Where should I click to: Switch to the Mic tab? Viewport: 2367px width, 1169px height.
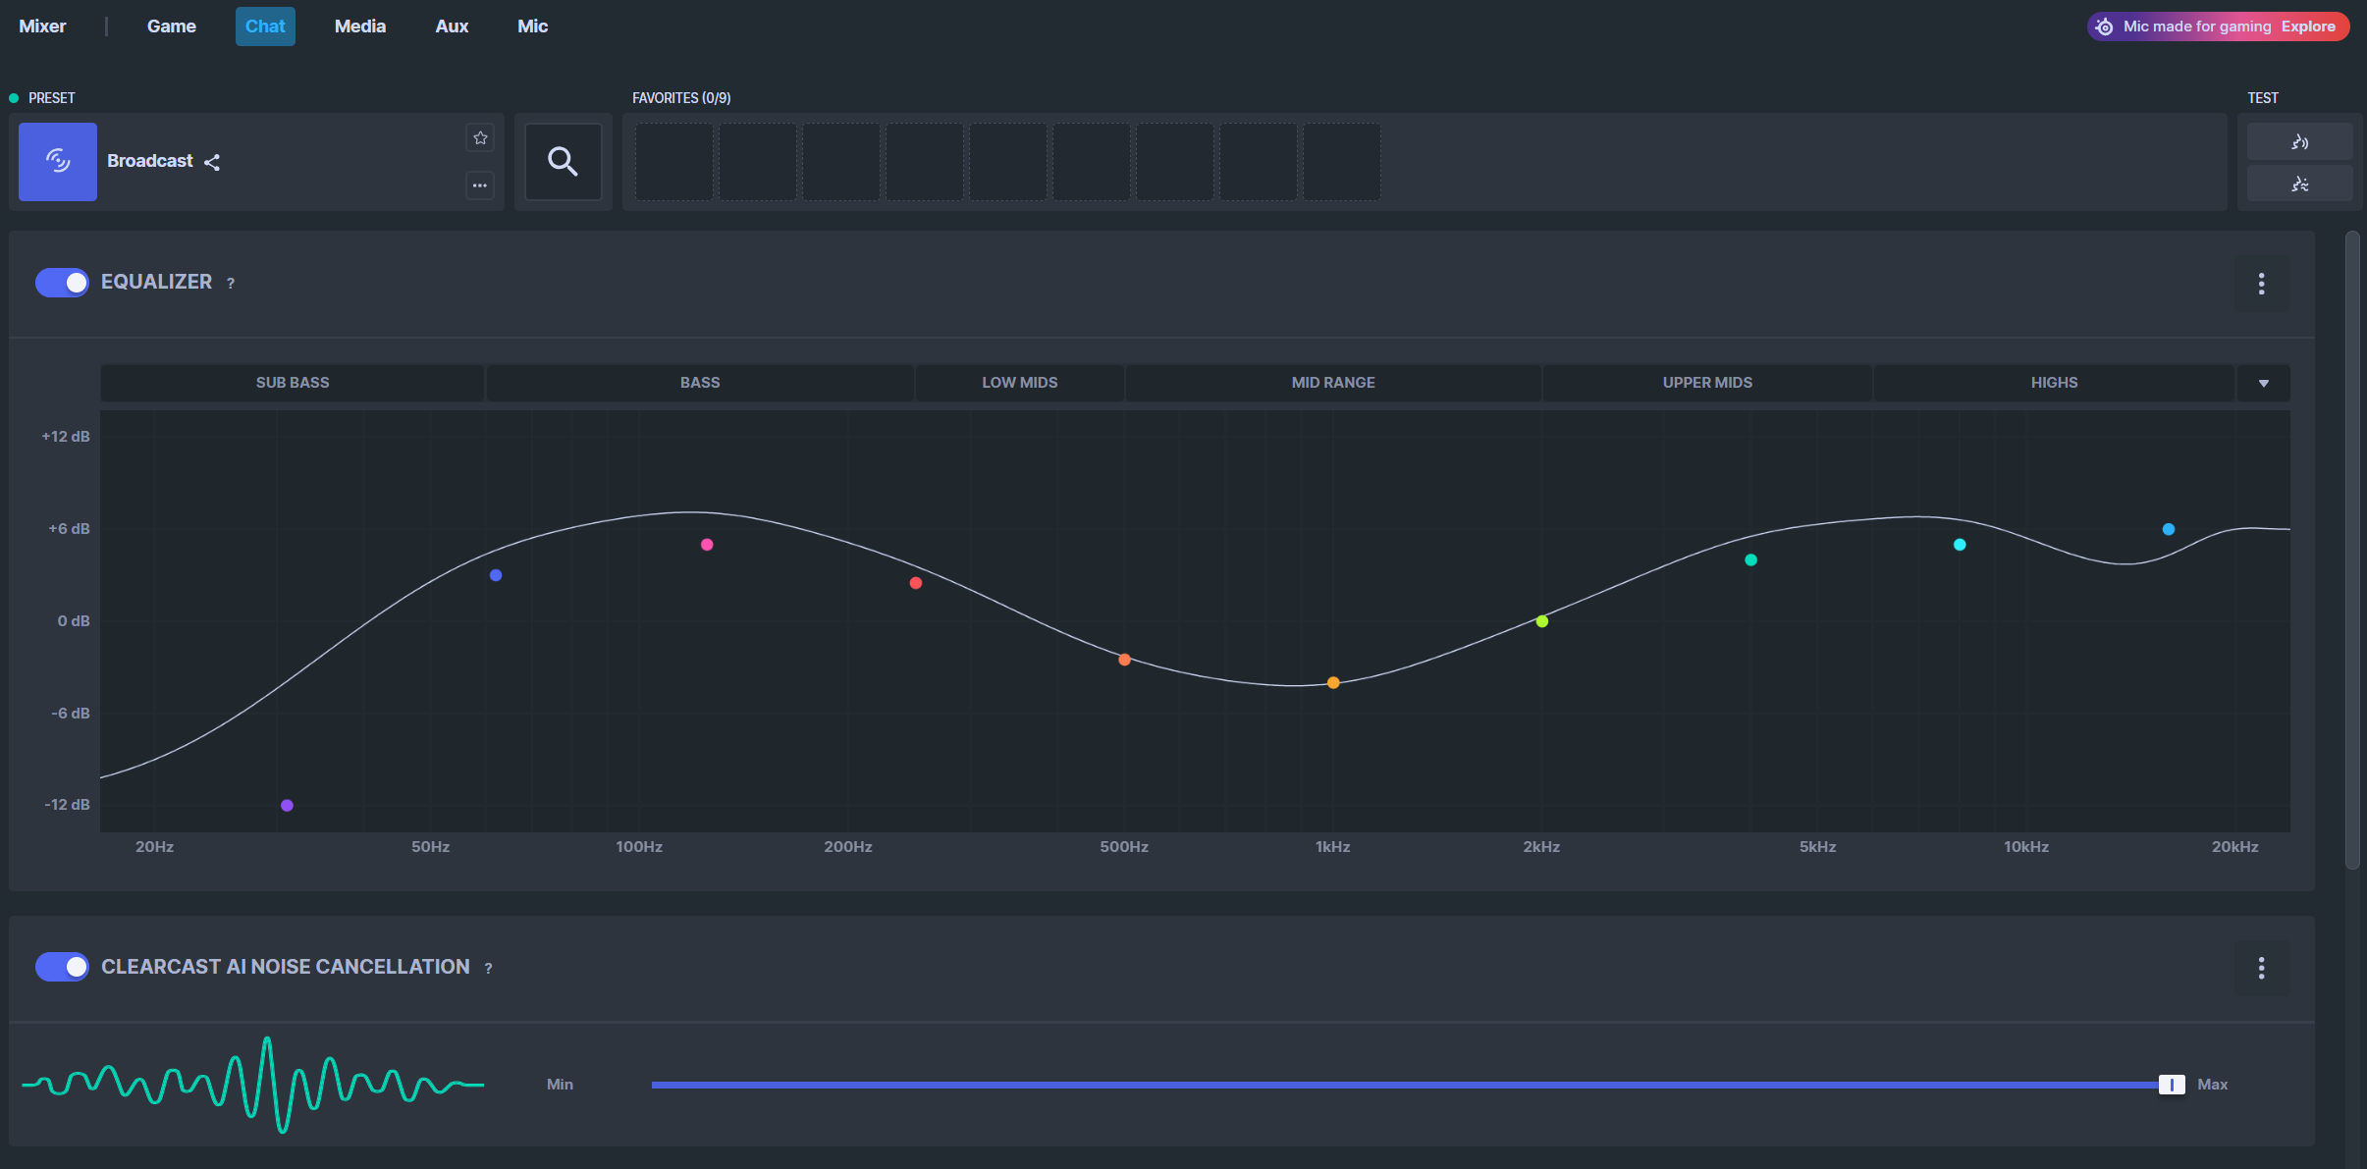coord(532,27)
